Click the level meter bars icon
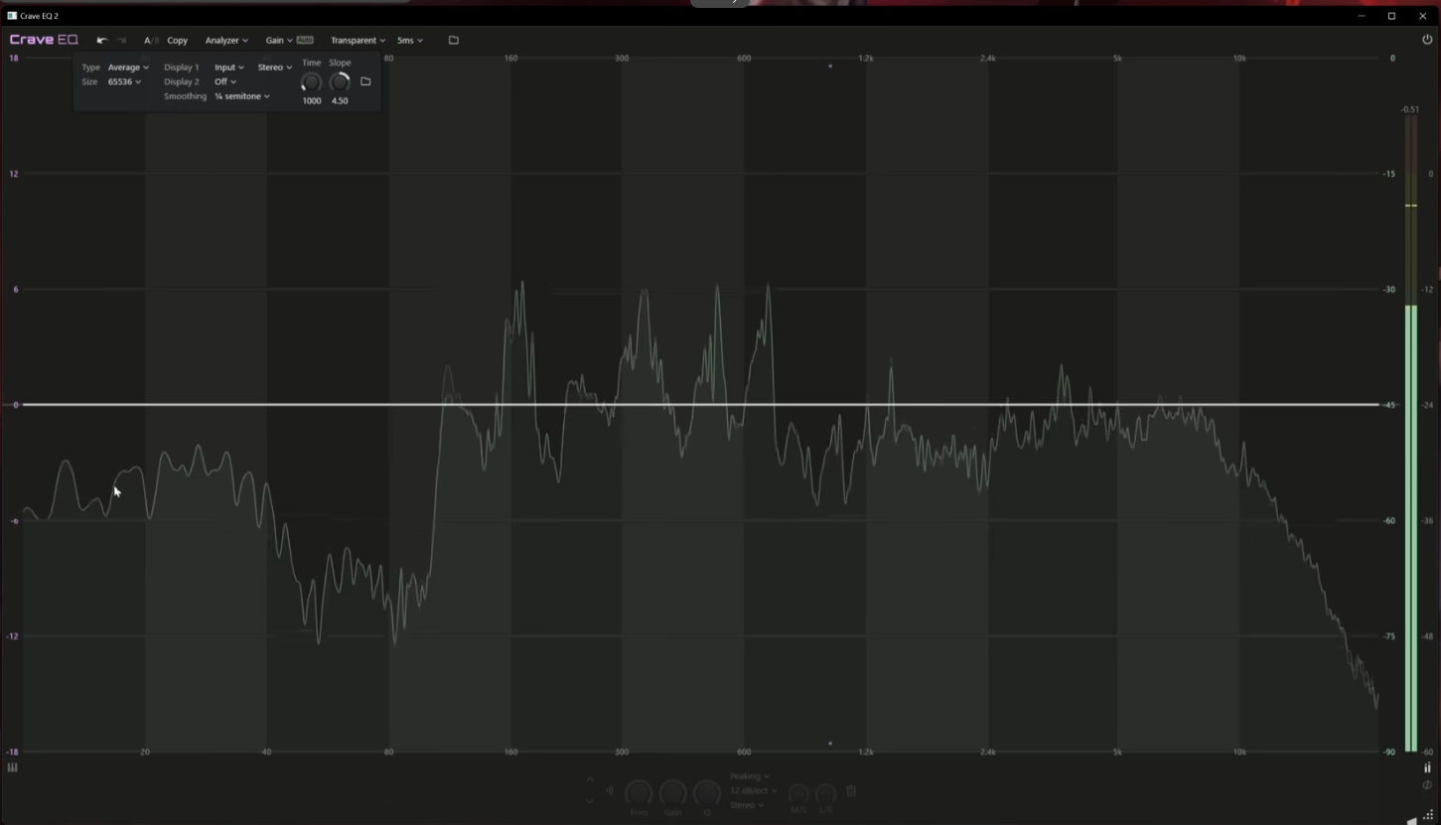The height and width of the screenshot is (825, 1441). click(x=1427, y=767)
